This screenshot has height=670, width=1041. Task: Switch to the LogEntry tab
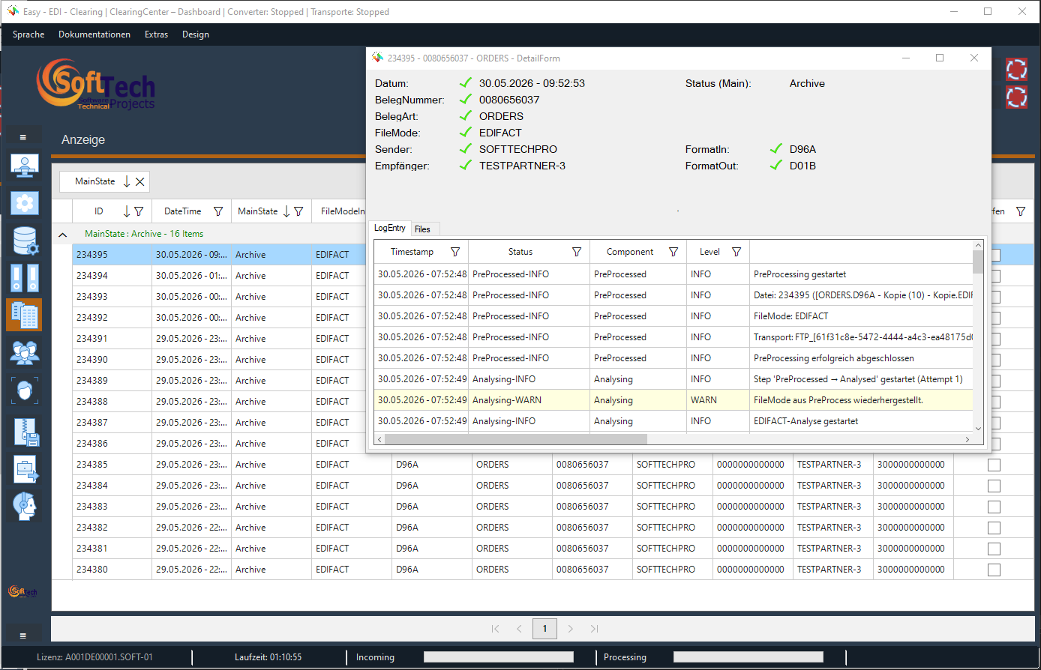(x=390, y=228)
